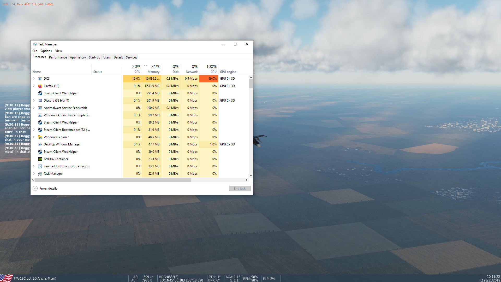Open the Details tab
This screenshot has height=282, width=501.
coord(118,57)
